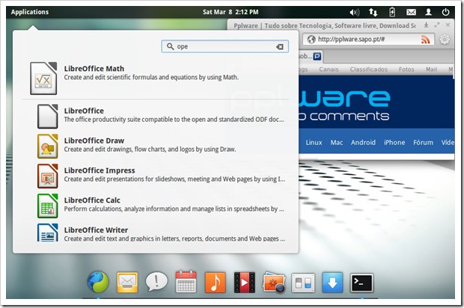The height and width of the screenshot is (308, 464).
Task: Click the magnifier icon in the search box
Action: [x=170, y=46]
